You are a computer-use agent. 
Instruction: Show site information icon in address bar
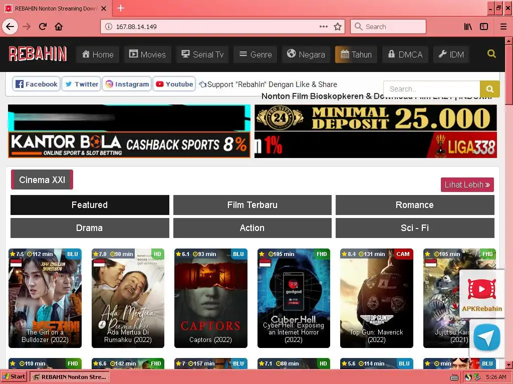pyautogui.click(x=109, y=26)
